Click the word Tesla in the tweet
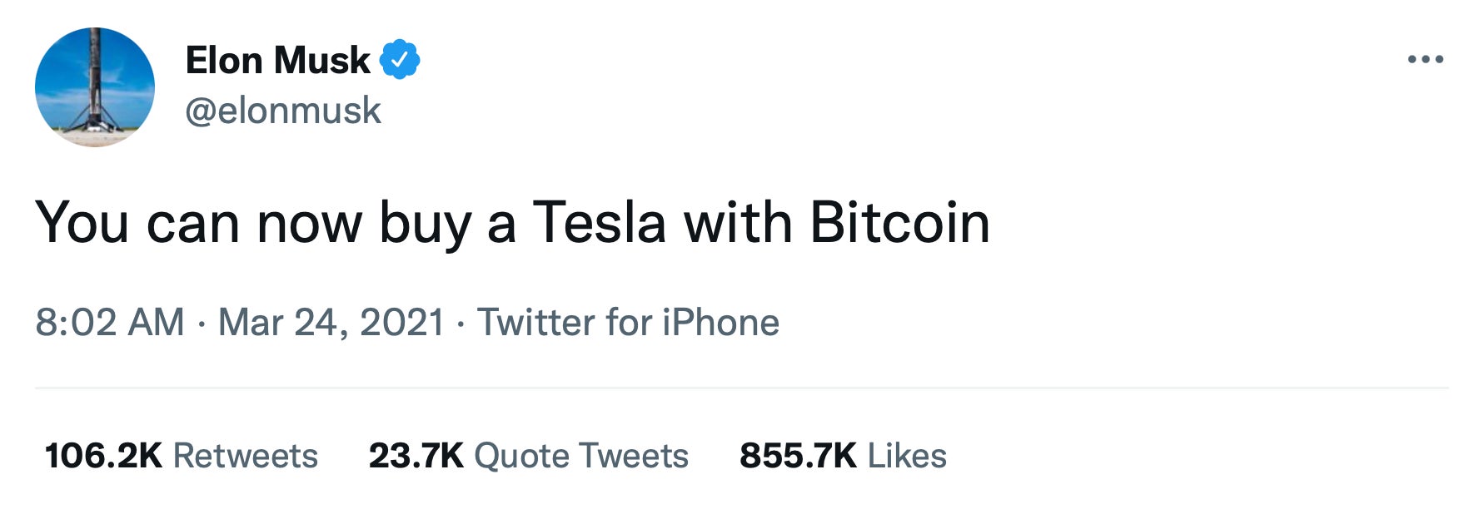Screen dimensions: 1484x514 pos(600,223)
